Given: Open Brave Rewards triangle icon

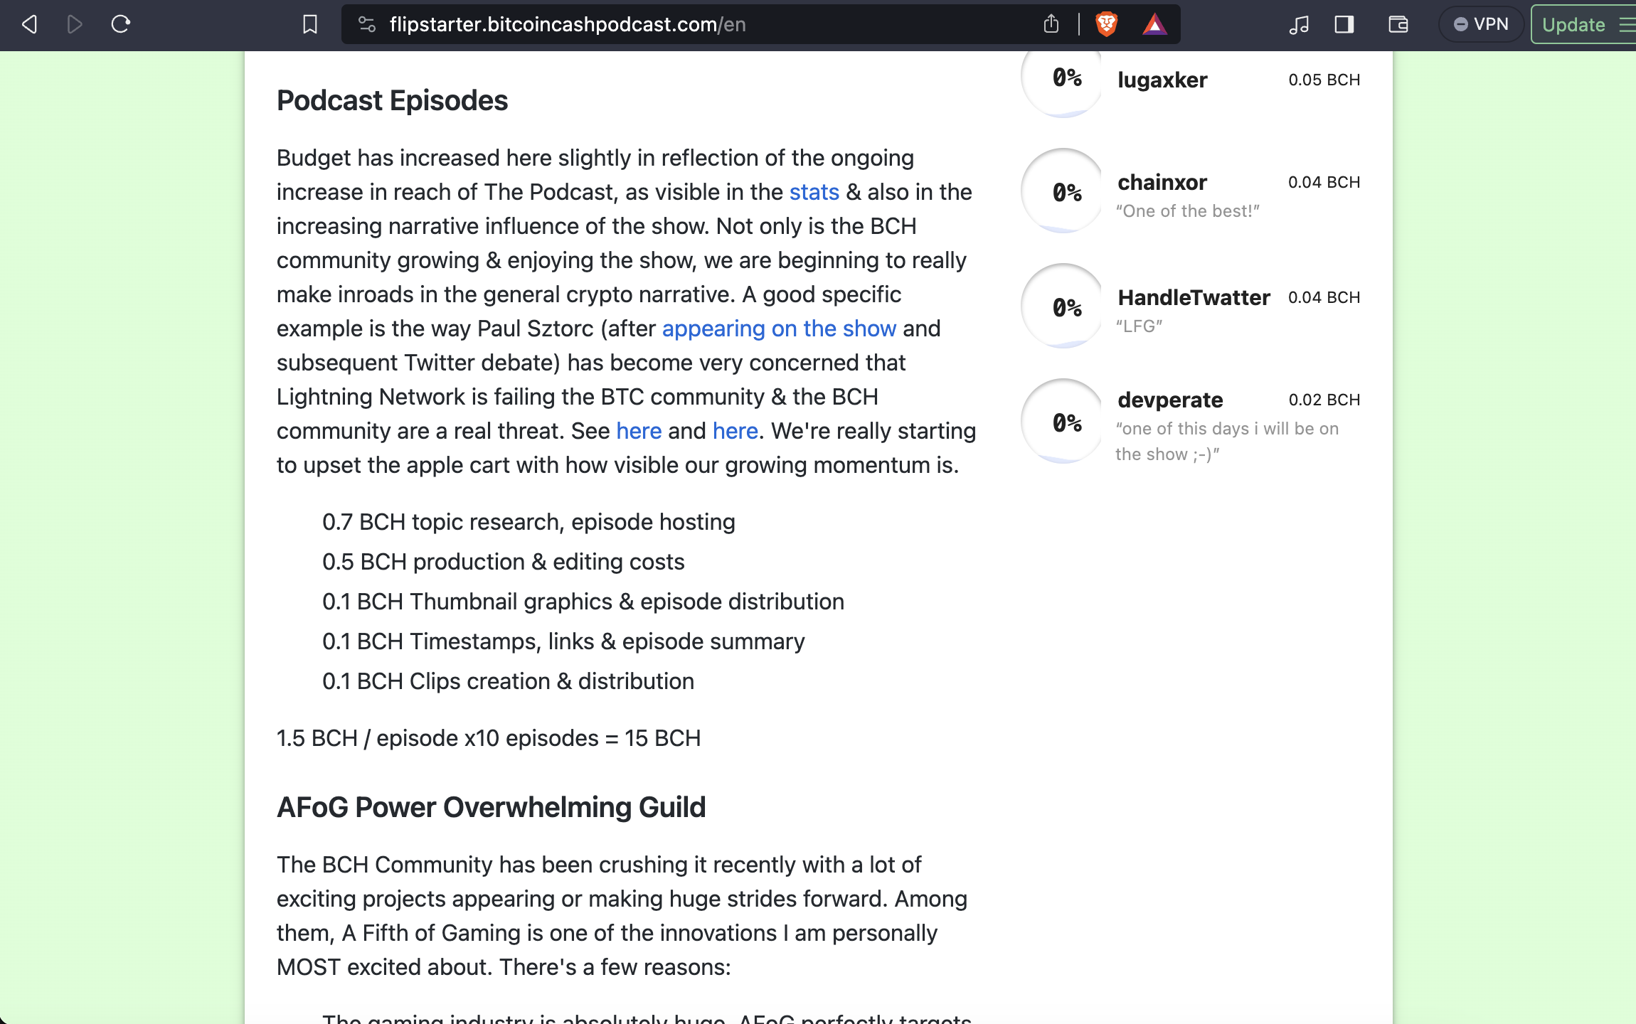Looking at the screenshot, I should pos(1154,25).
